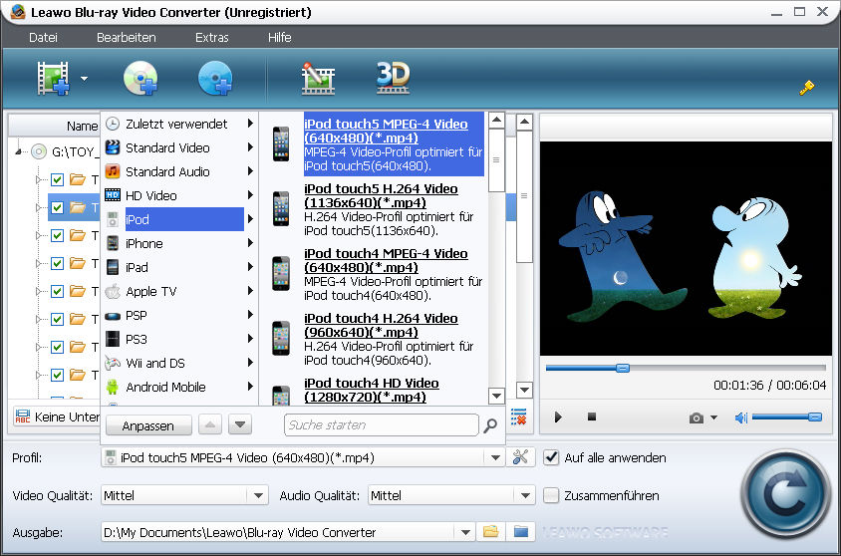The image size is (841, 556).
Task: Click the Add Blu-ray/DVD disc icon
Action: coord(140,79)
